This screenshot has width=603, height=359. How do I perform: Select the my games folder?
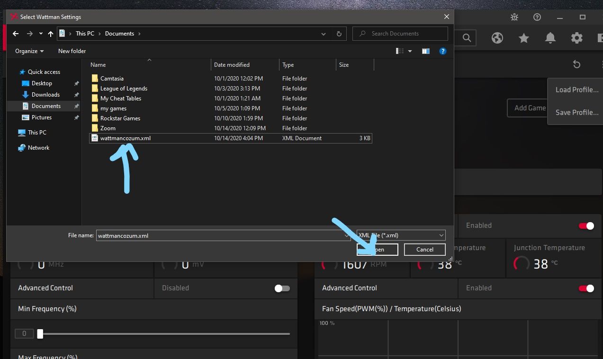pyautogui.click(x=113, y=108)
